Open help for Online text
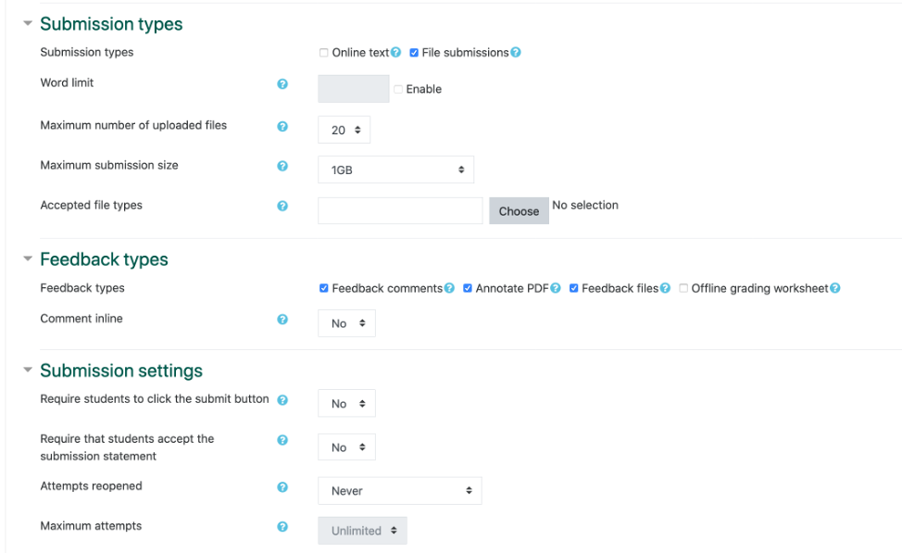The image size is (902, 553). point(395,52)
